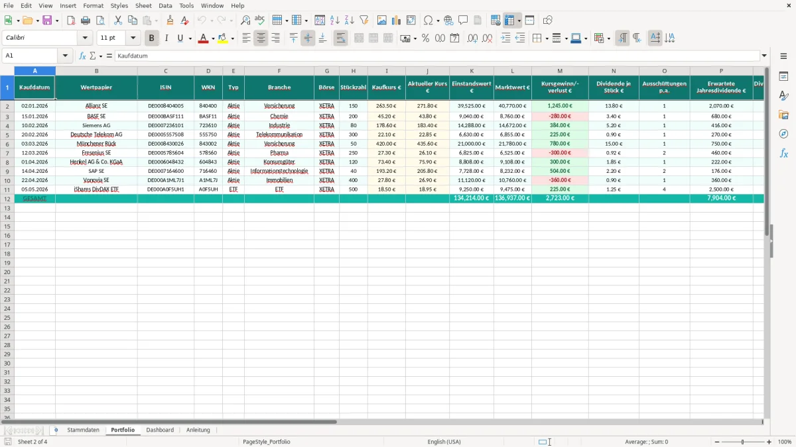This screenshot has height=447, width=796.
Task: Cut the selected cells
Action: coord(118,21)
